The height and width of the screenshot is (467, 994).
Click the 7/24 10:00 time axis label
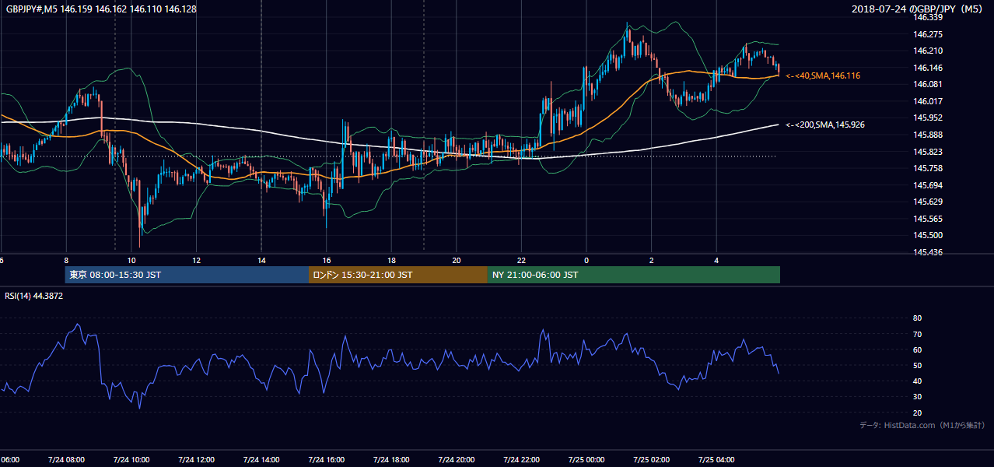[x=131, y=459]
